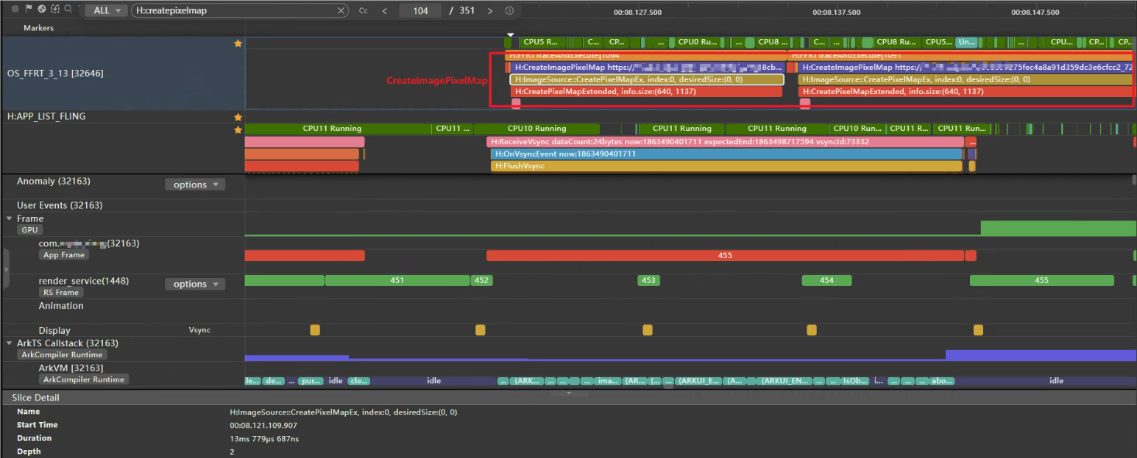Click the result index field showing 104
This screenshot has width=1137, height=458.
tap(421, 11)
